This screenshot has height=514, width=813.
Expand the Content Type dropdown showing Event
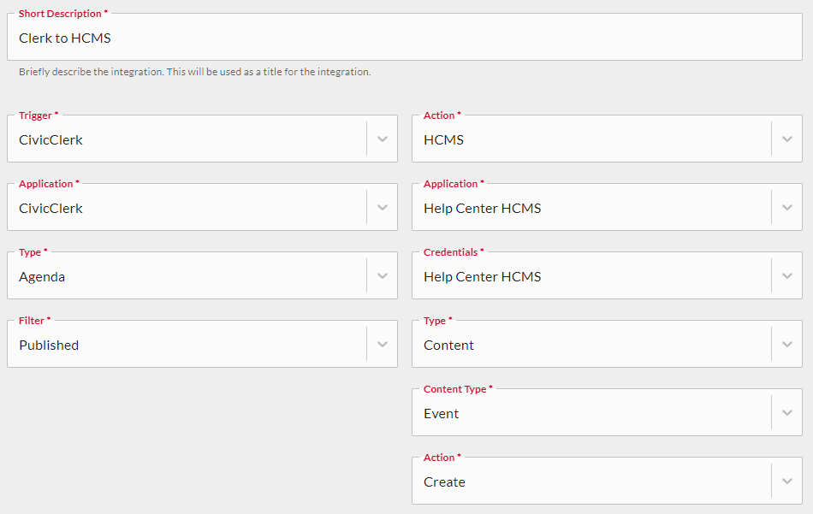[607, 412]
